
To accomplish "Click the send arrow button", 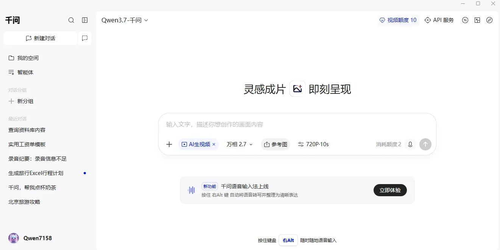I will (x=425, y=144).
